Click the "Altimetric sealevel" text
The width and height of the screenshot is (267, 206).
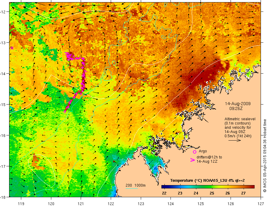point(240,119)
